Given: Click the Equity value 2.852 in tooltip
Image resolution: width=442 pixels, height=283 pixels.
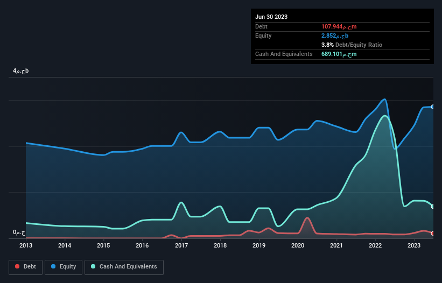Looking at the screenshot, I should pyautogui.click(x=335, y=36).
